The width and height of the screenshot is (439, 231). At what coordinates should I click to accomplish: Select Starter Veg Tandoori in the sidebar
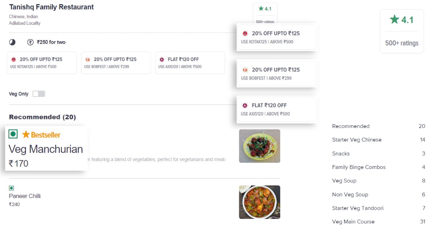pyautogui.click(x=358, y=208)
